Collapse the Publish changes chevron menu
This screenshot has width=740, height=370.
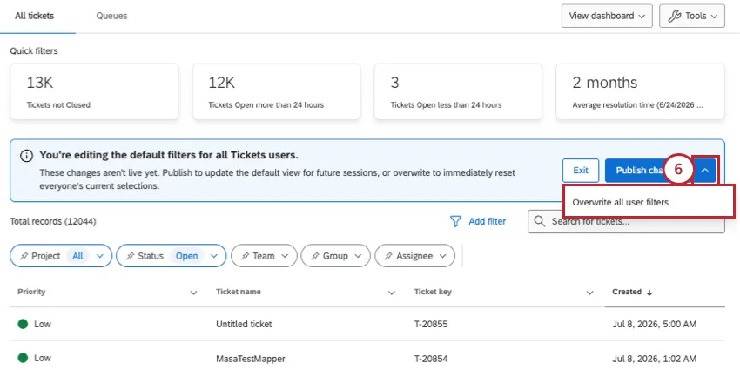point(705,171)
